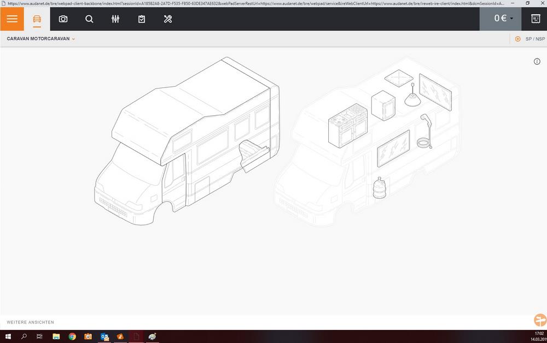The width and height of the screenshot is (547, 343).
Task: Activate the magnifier search tool
Action: 89,19
